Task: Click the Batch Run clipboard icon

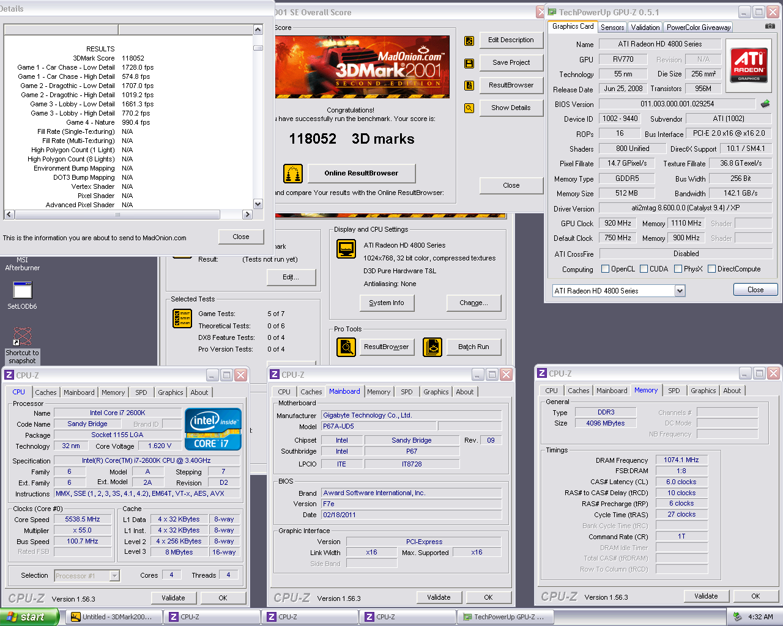Action: click(x=432, y=347)
